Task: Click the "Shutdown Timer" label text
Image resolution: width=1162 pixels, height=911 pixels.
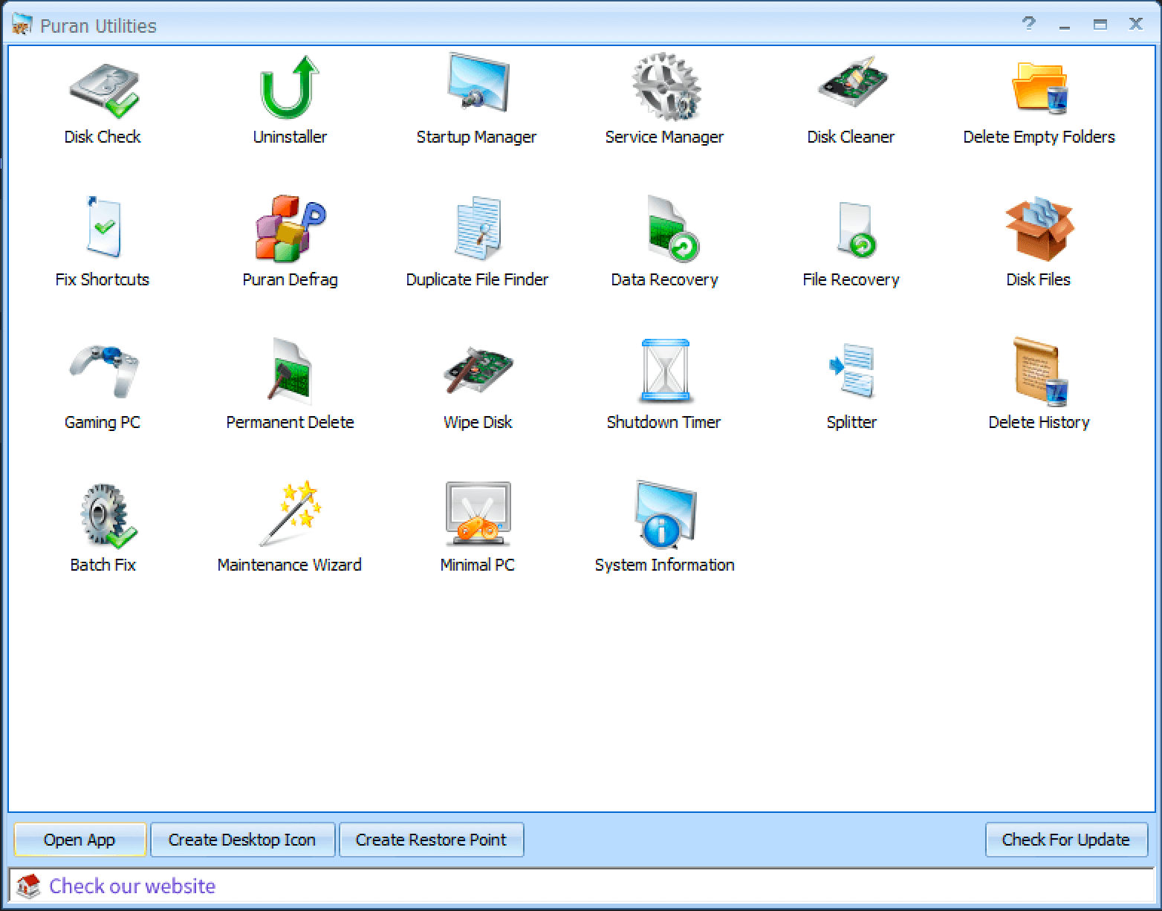Action: pos(664,422)
